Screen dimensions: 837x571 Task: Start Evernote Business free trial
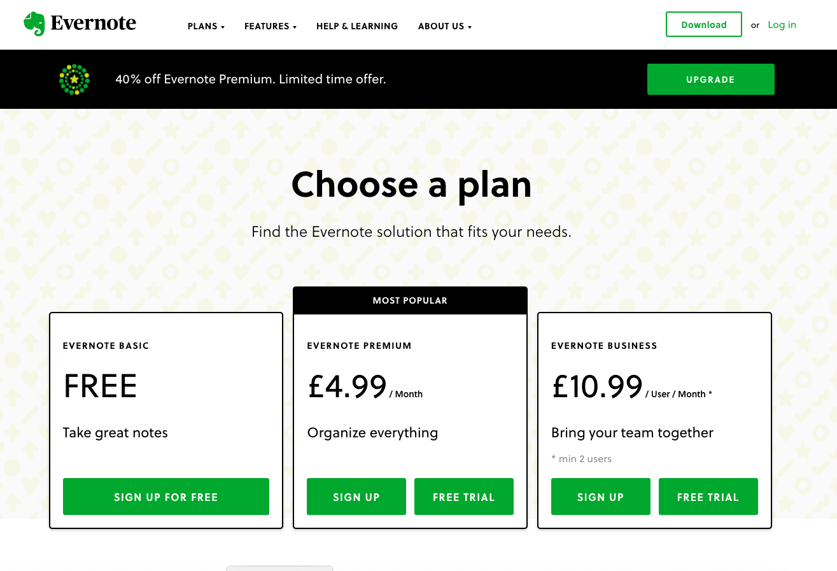[708, 497]
